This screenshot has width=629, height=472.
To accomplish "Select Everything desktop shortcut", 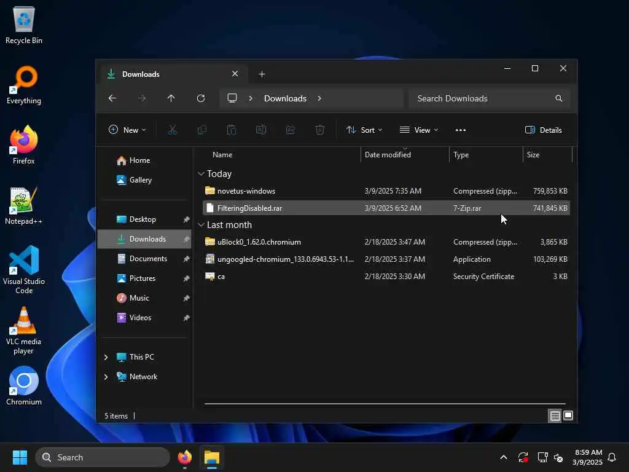I will (x=24, y=85).
